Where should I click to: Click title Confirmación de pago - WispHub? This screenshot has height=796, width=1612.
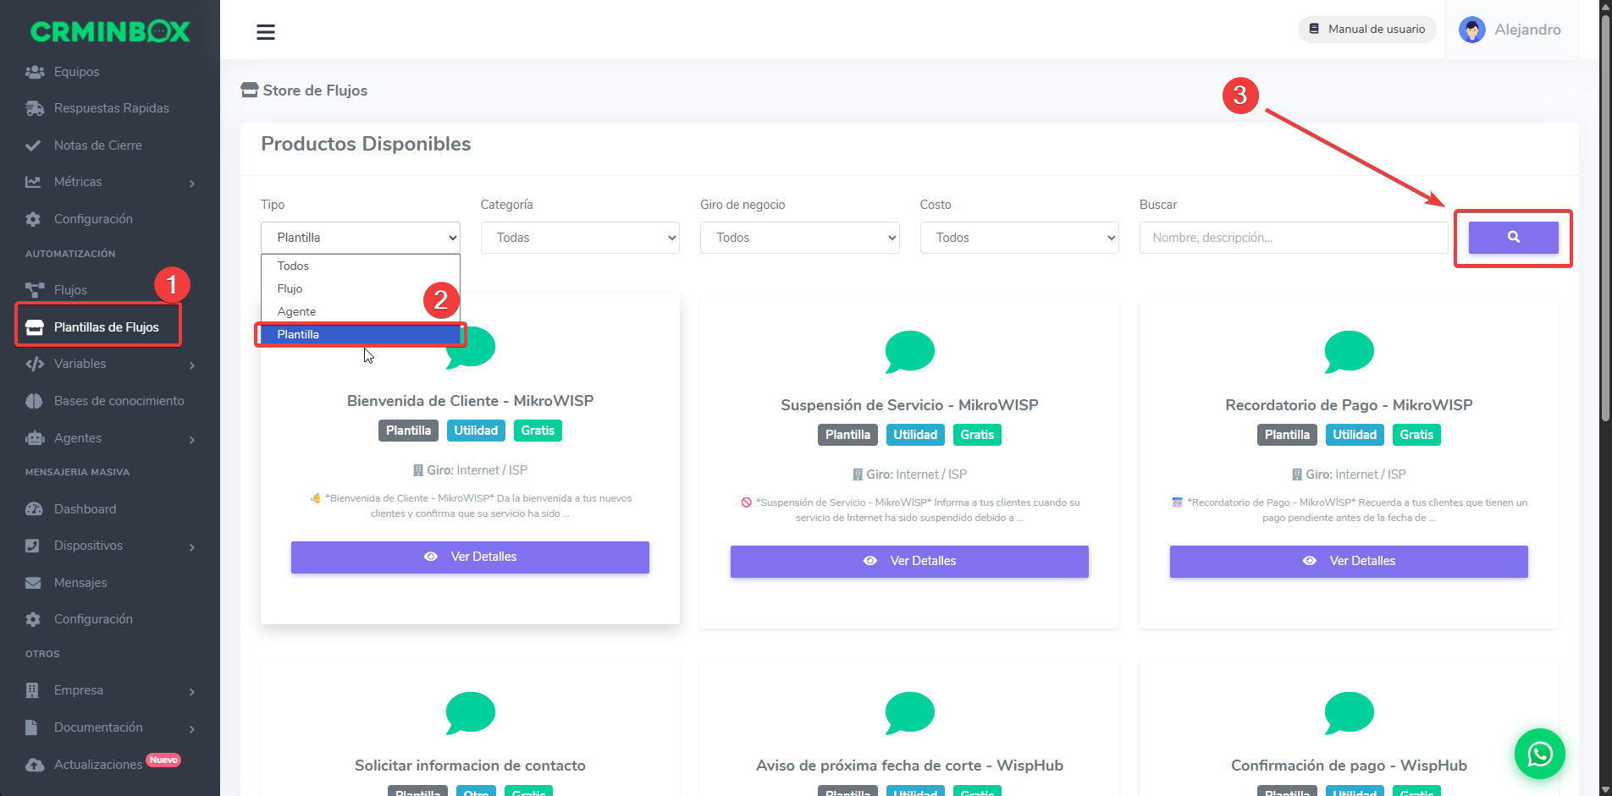(x=1349, y=766)
